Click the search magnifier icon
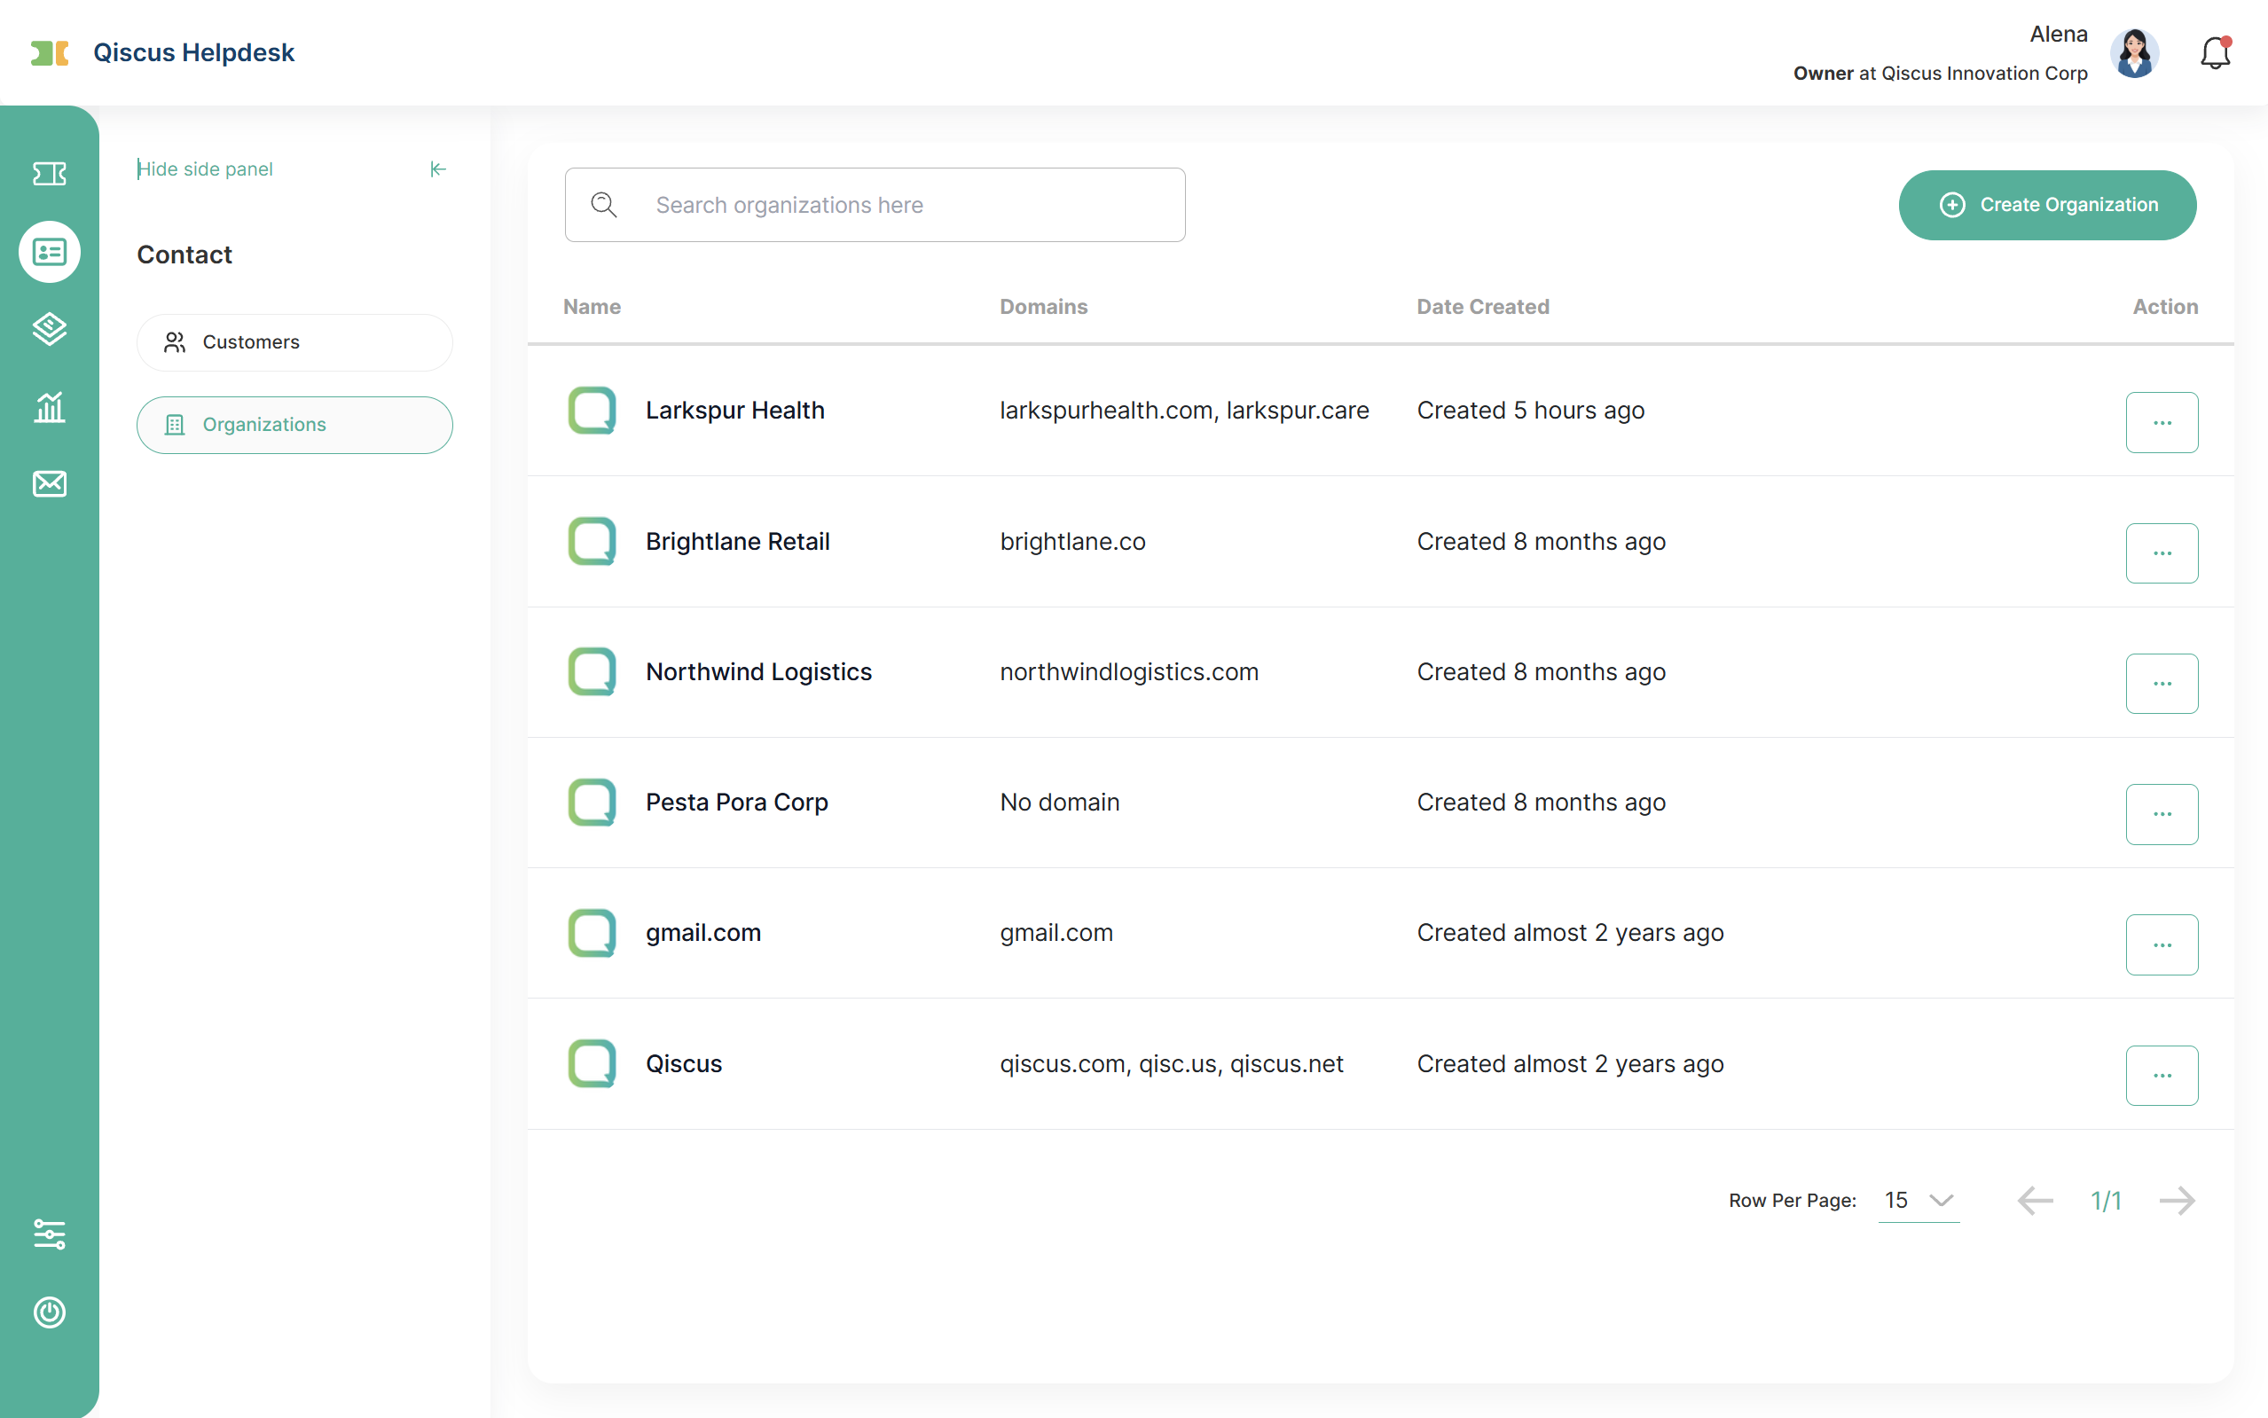 coord(604,205)
